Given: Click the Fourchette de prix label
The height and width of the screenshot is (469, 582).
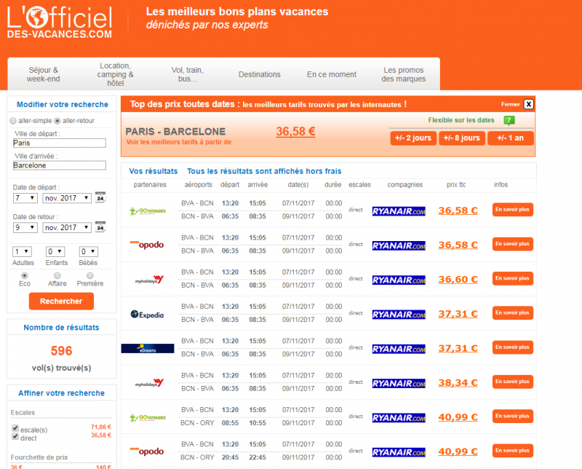Looking at the screenshot, I should tap(39, 457).
